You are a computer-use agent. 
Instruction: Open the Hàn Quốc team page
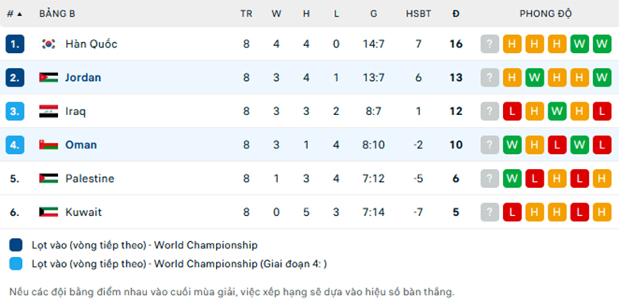[91, 44]
